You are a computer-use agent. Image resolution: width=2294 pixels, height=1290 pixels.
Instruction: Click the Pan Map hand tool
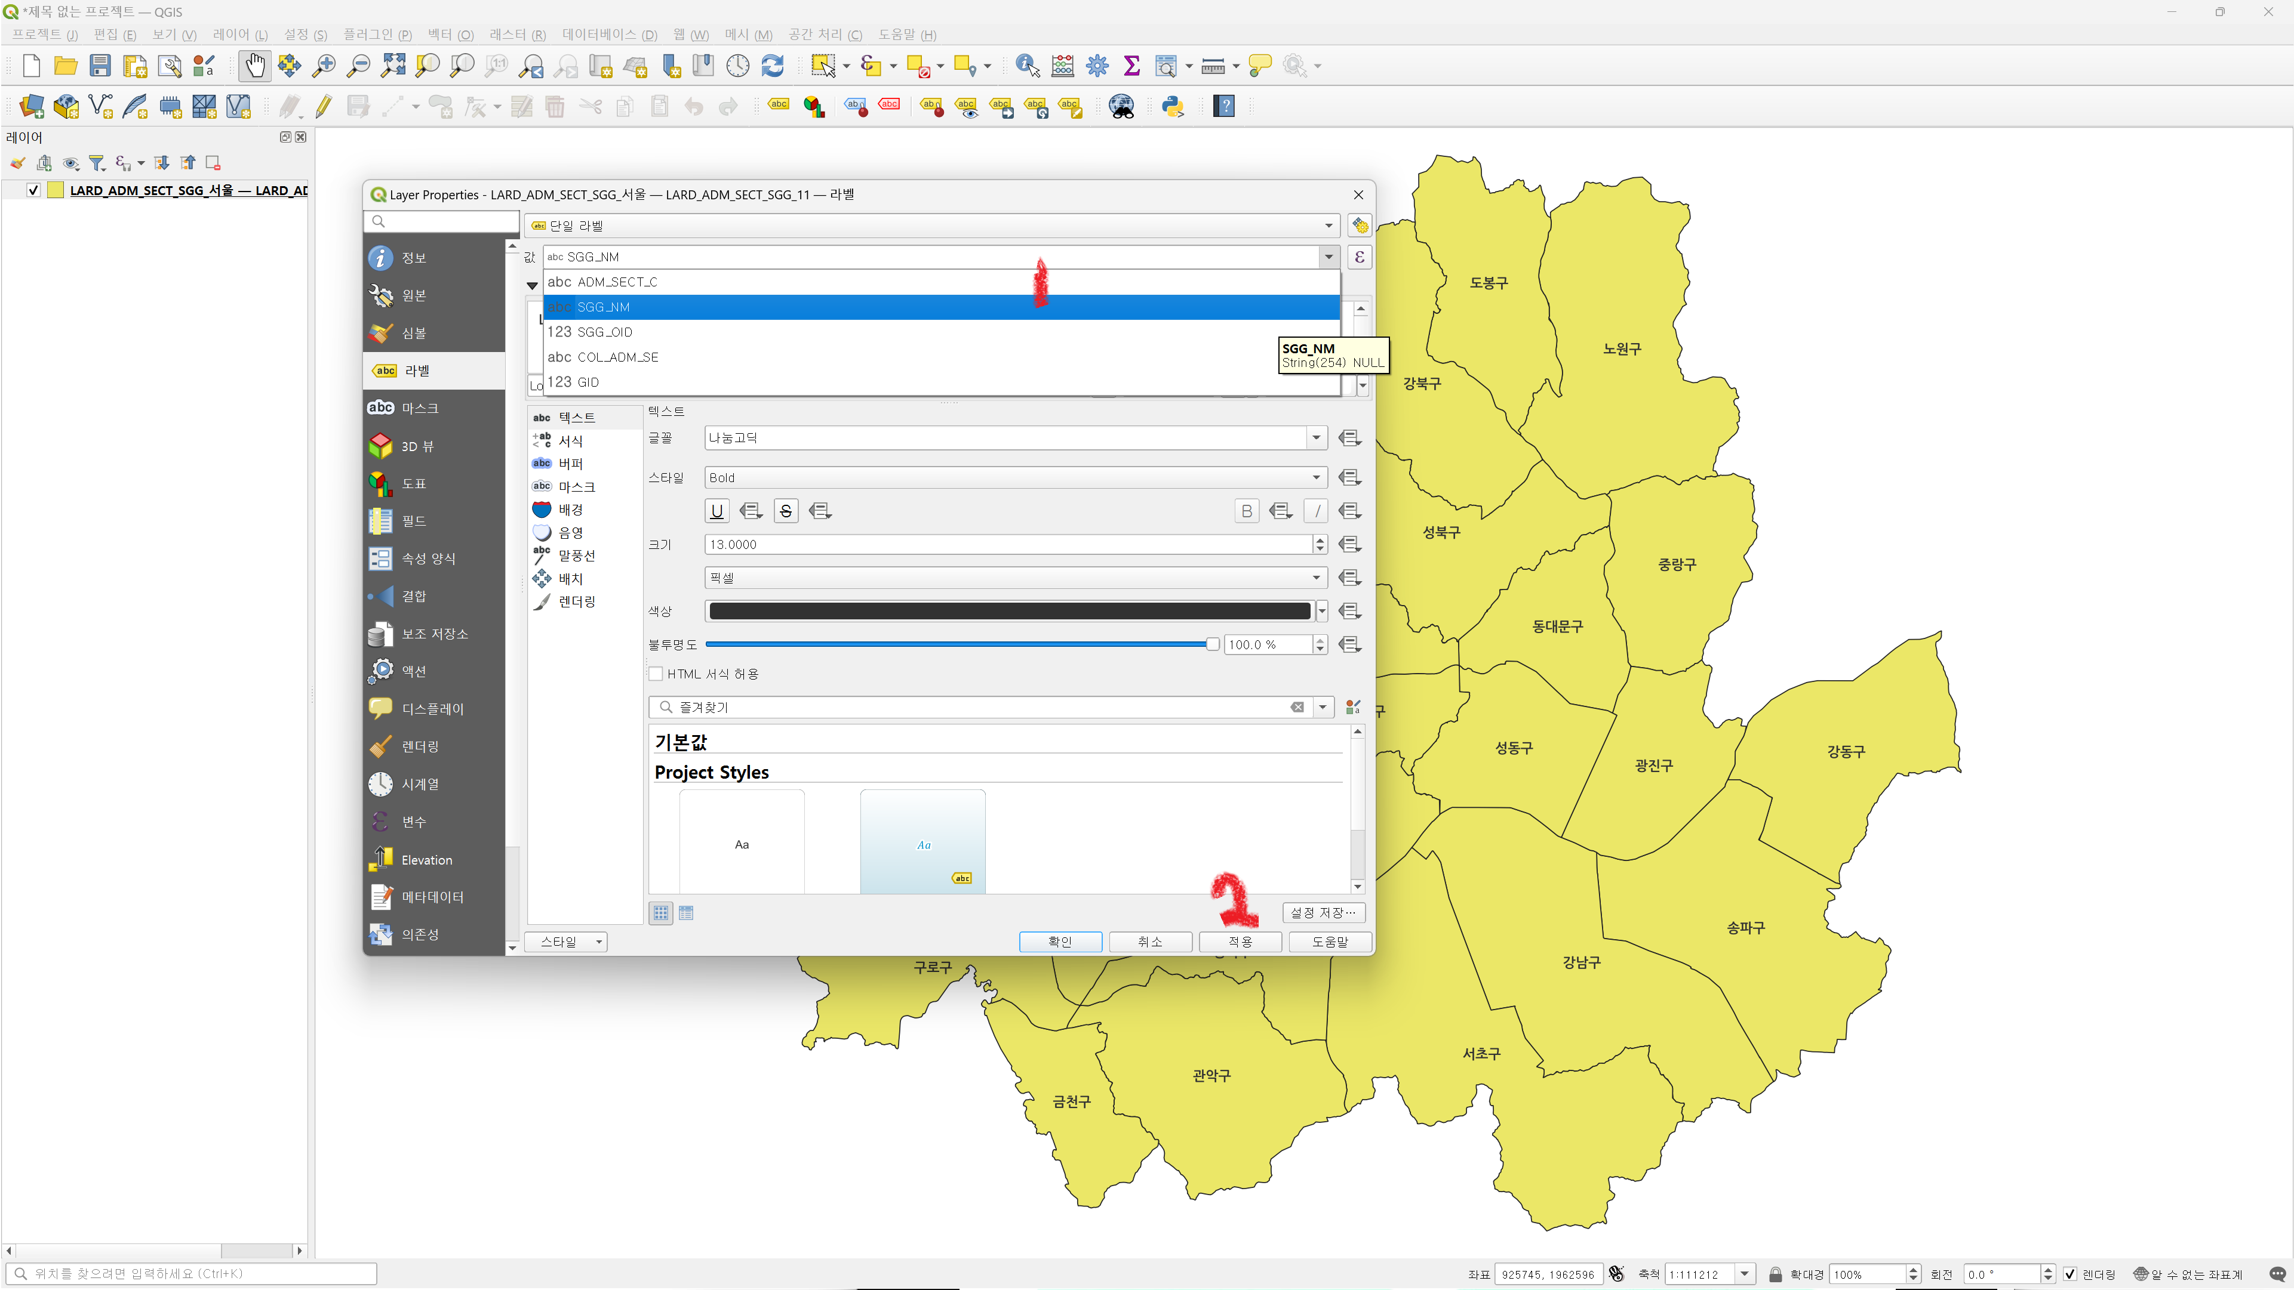[x=255, y=65]
